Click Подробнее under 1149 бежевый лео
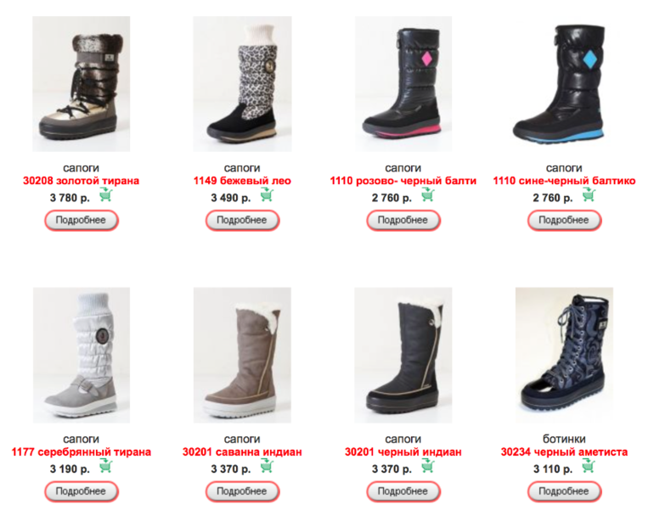Image resolution: width=654 pixels, height=527 pixels. [242, 221]
